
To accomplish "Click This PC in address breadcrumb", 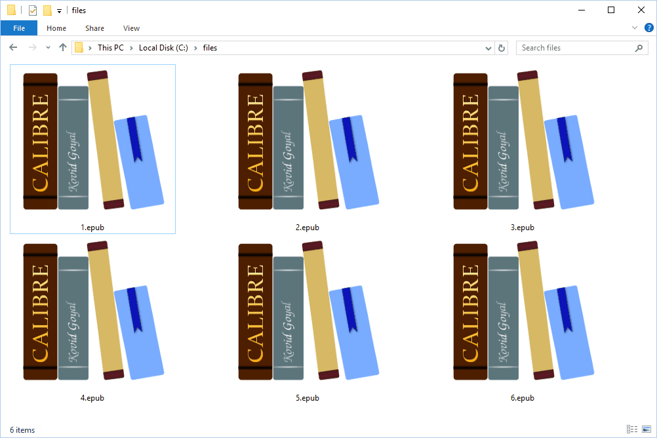I will pyautogui.click(x=110, y=48).
